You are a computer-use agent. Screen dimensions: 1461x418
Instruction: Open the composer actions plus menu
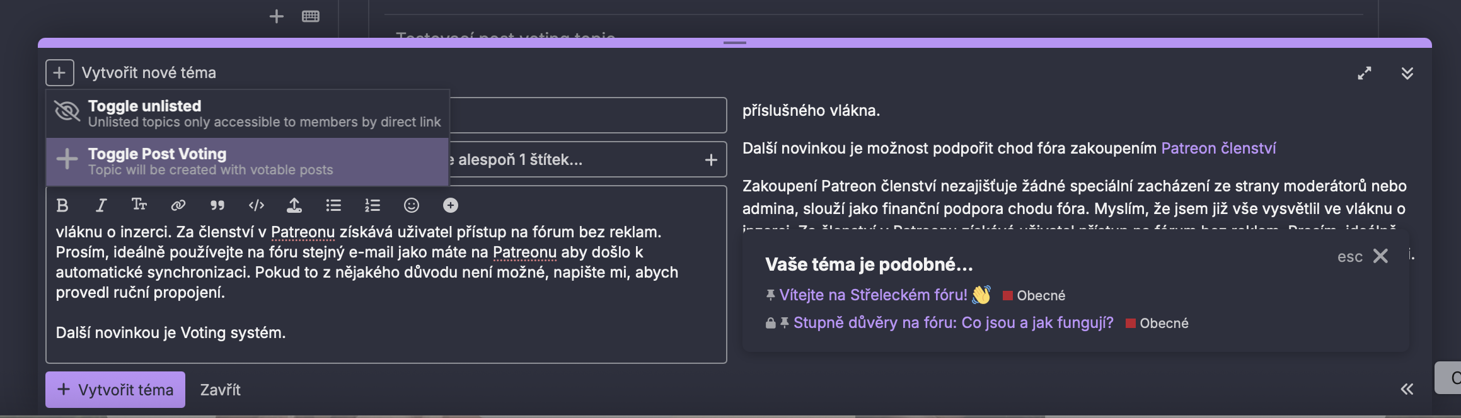pyautogui.click(x=59, y=73)
